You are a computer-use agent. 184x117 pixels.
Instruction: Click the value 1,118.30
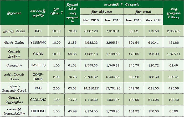pos(91,100)
